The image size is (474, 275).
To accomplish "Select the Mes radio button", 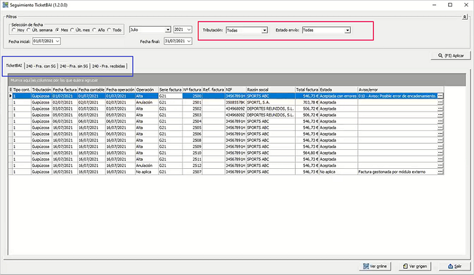I will point(57,30).
